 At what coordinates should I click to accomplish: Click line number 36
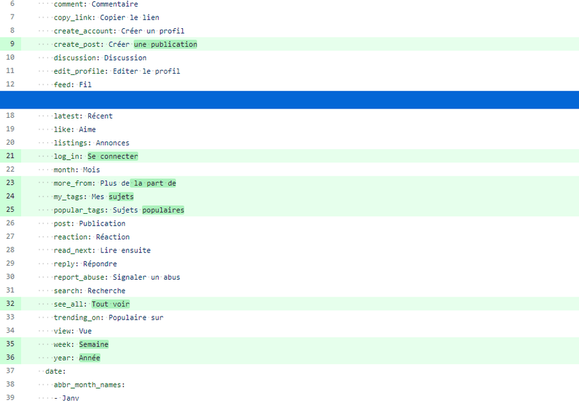click(11, 358)
